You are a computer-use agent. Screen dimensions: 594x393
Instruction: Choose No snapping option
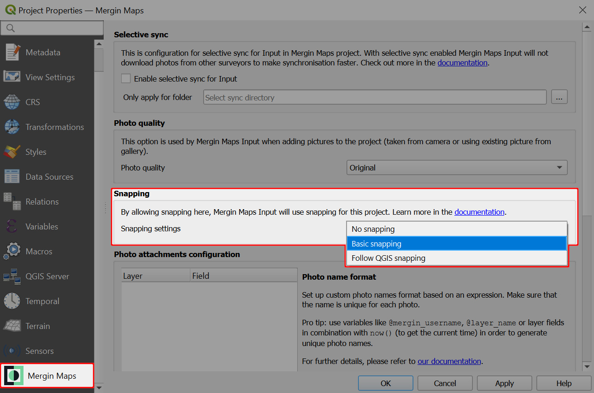(457, 229)
